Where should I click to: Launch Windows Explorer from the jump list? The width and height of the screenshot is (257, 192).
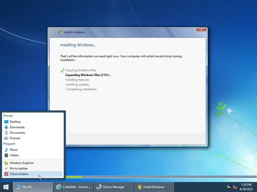[33, 163]
